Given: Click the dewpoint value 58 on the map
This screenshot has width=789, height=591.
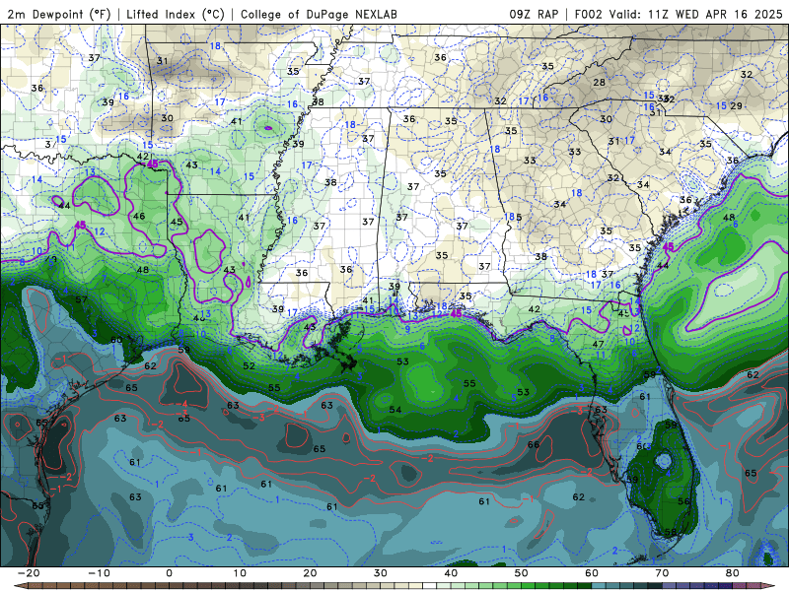Looking at the screenshot, I should tap(671, 532).
